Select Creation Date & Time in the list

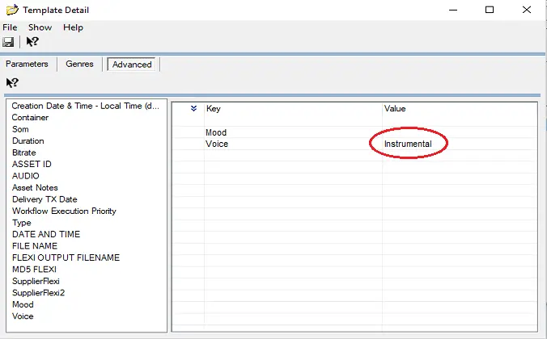coord(86,106)
